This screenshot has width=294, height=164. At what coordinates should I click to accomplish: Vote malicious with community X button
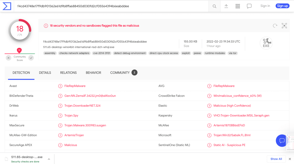click(x=8, y=58)
